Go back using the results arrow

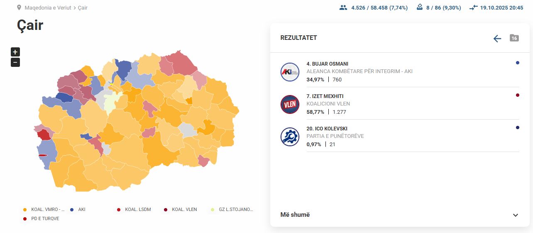[497, 39]
